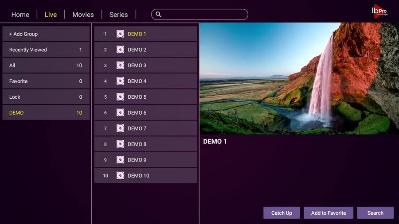The image size is (399, 224).
Task: Click the IbPro logo
Action: coord(379,11)
